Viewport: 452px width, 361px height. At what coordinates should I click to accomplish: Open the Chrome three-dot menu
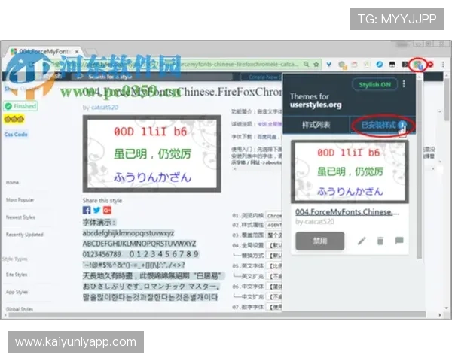coord(443,65)
